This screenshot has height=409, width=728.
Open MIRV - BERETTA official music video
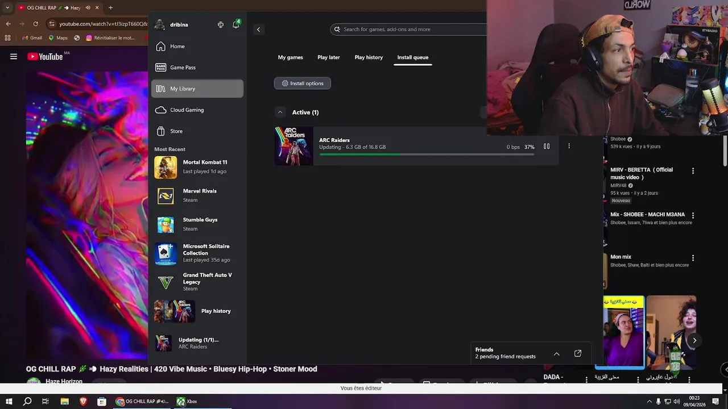[642, 173]
